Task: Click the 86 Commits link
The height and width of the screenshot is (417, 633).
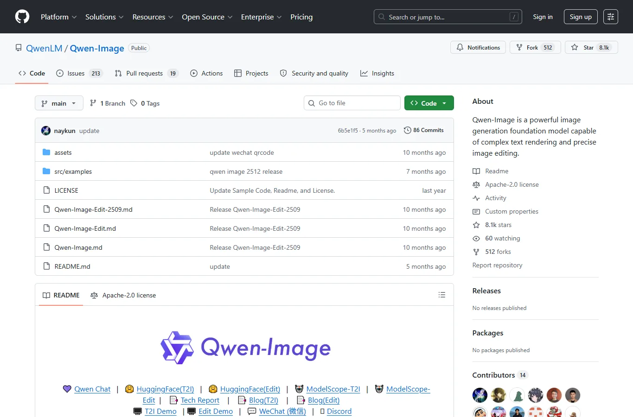Action: (424, 130)
